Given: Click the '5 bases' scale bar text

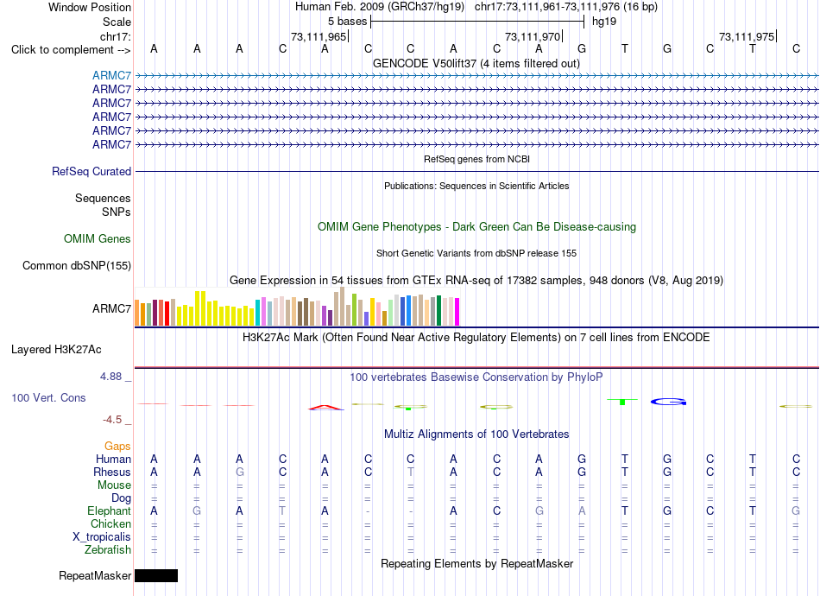Looking at the screenshot, I should [x=347, y=22].
